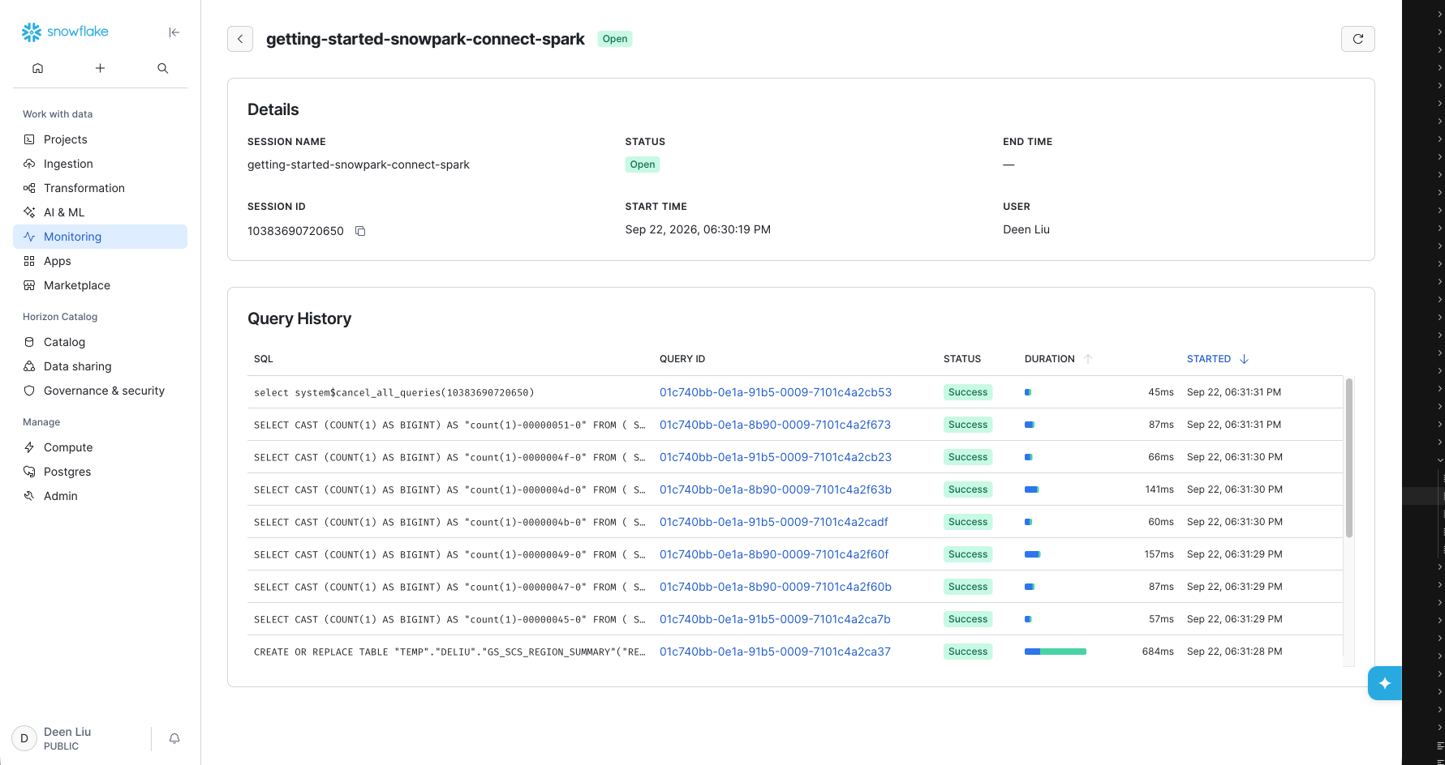Click Success badge for the 45ms query
The image size is (1445, 765).
pos(968,392)
